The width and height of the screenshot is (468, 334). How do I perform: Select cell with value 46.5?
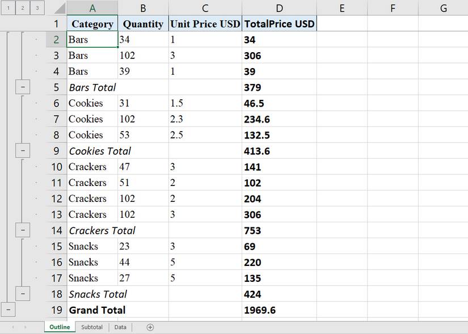click(279, 103)
